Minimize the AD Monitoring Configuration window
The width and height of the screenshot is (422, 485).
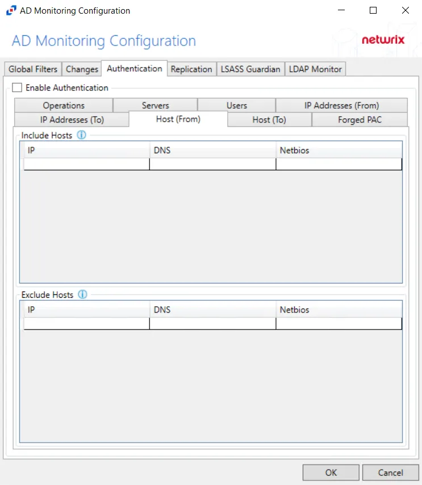pyautogui.click(x=341, y=10)
